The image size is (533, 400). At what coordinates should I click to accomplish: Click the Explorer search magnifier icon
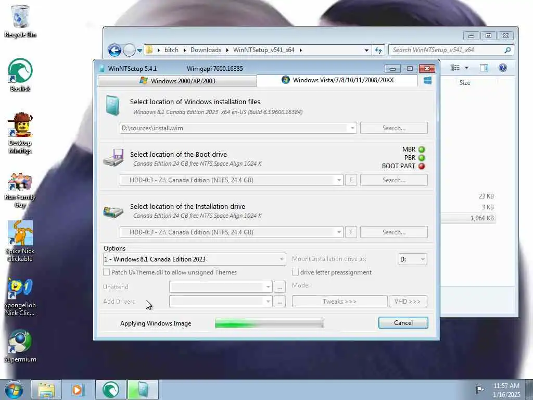507,50
